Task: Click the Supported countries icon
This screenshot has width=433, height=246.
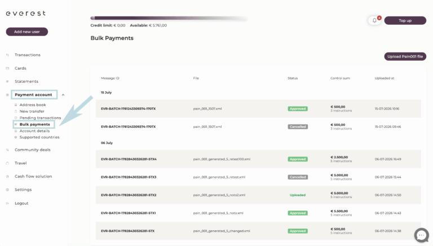Action: [x=16, y=137]
